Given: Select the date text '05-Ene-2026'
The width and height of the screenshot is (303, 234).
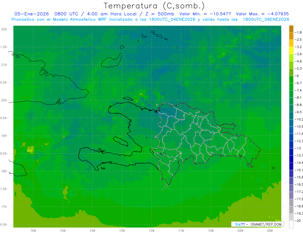Looking at the screenshot, I should 32,14.
